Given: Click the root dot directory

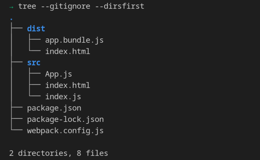Looking at the screenshot, I should [11, 19].
